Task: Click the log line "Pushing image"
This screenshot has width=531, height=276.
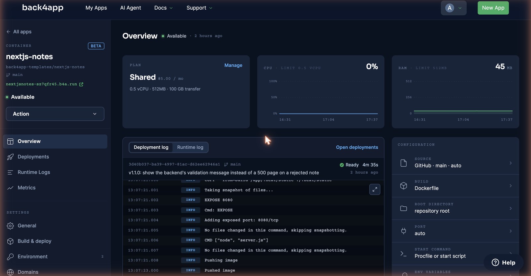Action: (x=221, y=260)
